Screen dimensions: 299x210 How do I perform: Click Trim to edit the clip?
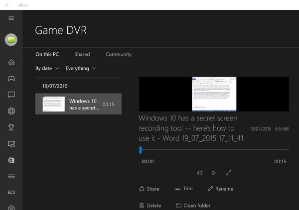coord(183,189)
